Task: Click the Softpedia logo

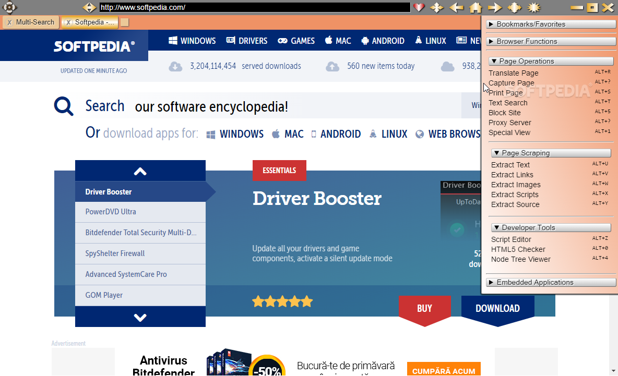Action: tap(94, 46)
